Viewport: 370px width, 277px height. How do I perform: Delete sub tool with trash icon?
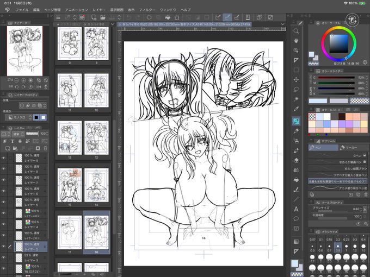coord(366,194)
